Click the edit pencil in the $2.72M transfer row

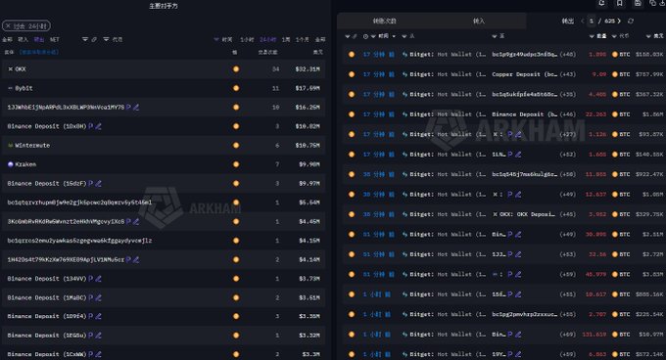coord(518,254)
